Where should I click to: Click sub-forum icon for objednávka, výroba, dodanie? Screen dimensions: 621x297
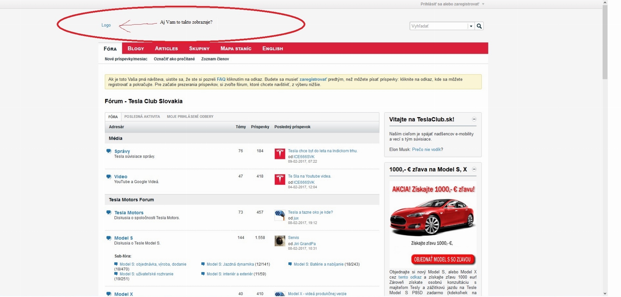click(116, 264)
